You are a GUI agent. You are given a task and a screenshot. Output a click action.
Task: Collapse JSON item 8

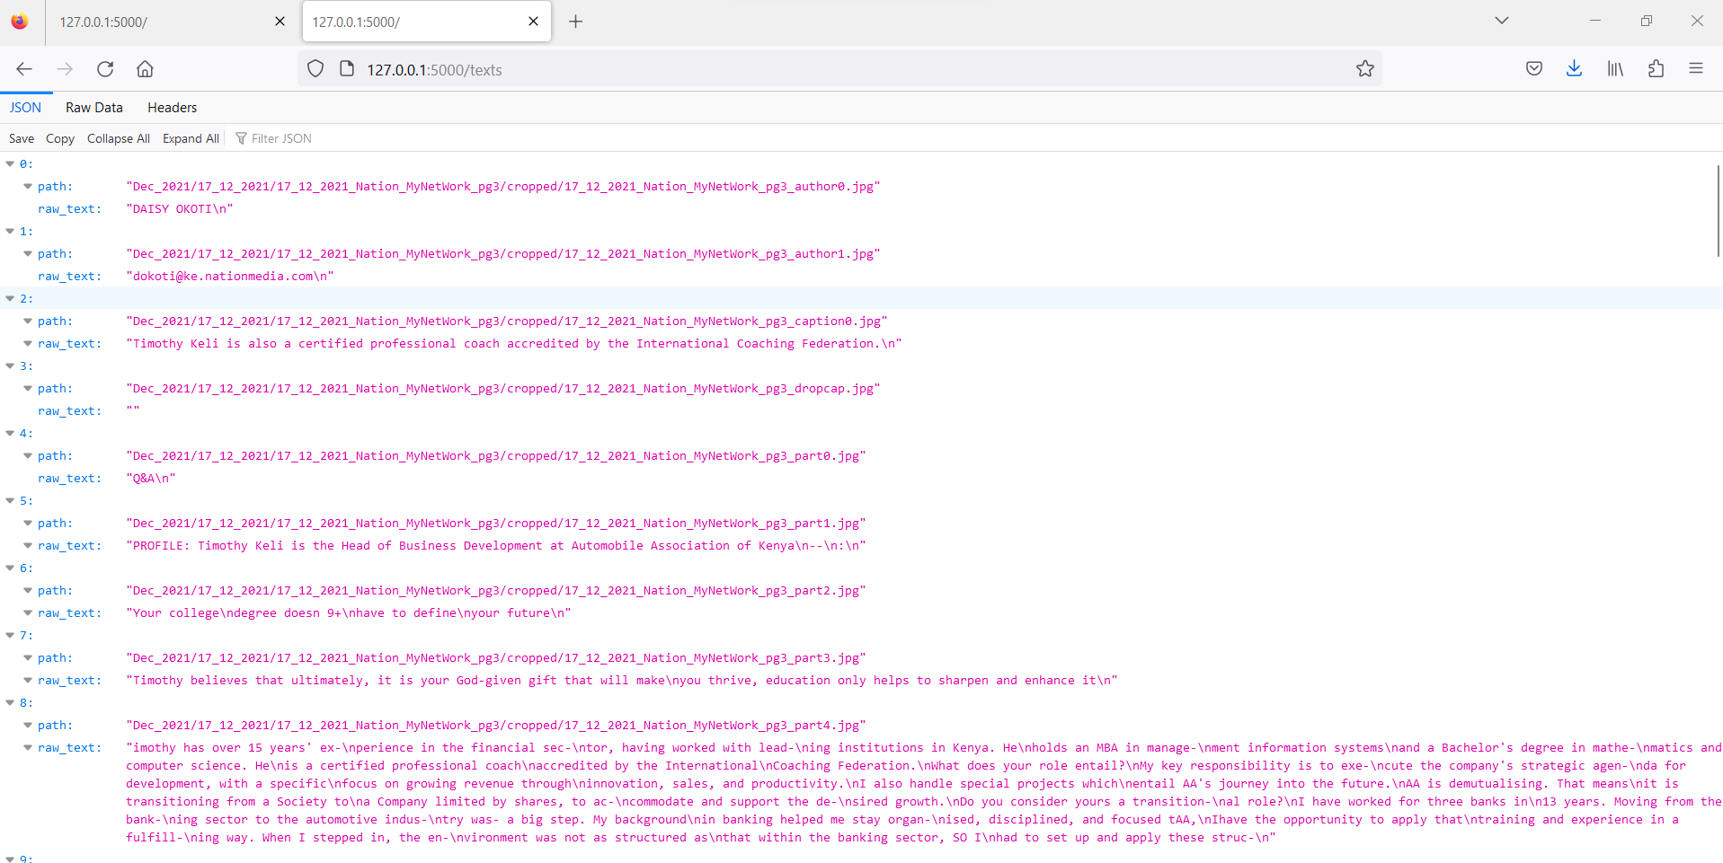(10, 703)
